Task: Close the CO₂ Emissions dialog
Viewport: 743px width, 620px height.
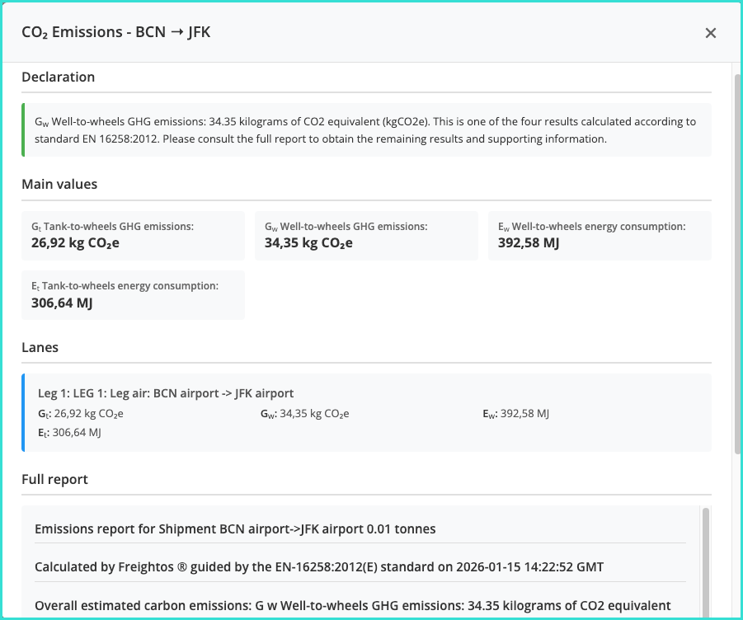Action: 710,33
